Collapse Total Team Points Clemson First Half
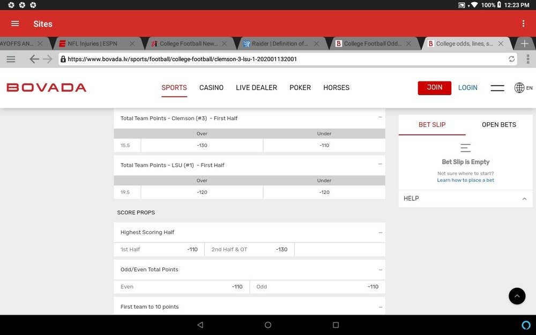 pos(380,117)
